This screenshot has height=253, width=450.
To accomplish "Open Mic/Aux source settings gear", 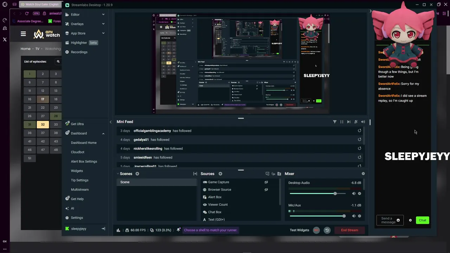I will tap(359, 216).
